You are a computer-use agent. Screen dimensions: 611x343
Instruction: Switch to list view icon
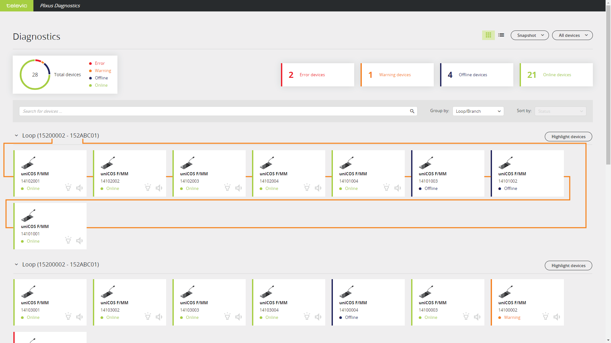[501, 35]
